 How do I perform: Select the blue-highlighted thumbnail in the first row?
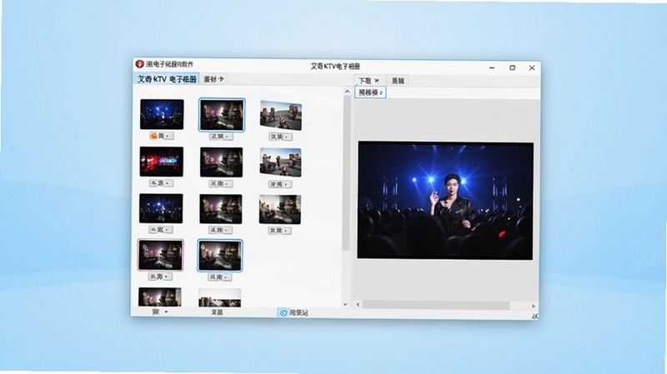[222, 115]
